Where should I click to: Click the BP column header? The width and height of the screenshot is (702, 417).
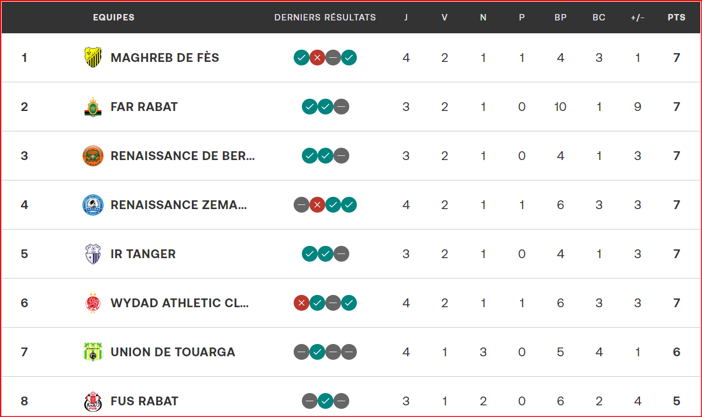[x=560, y=18]
